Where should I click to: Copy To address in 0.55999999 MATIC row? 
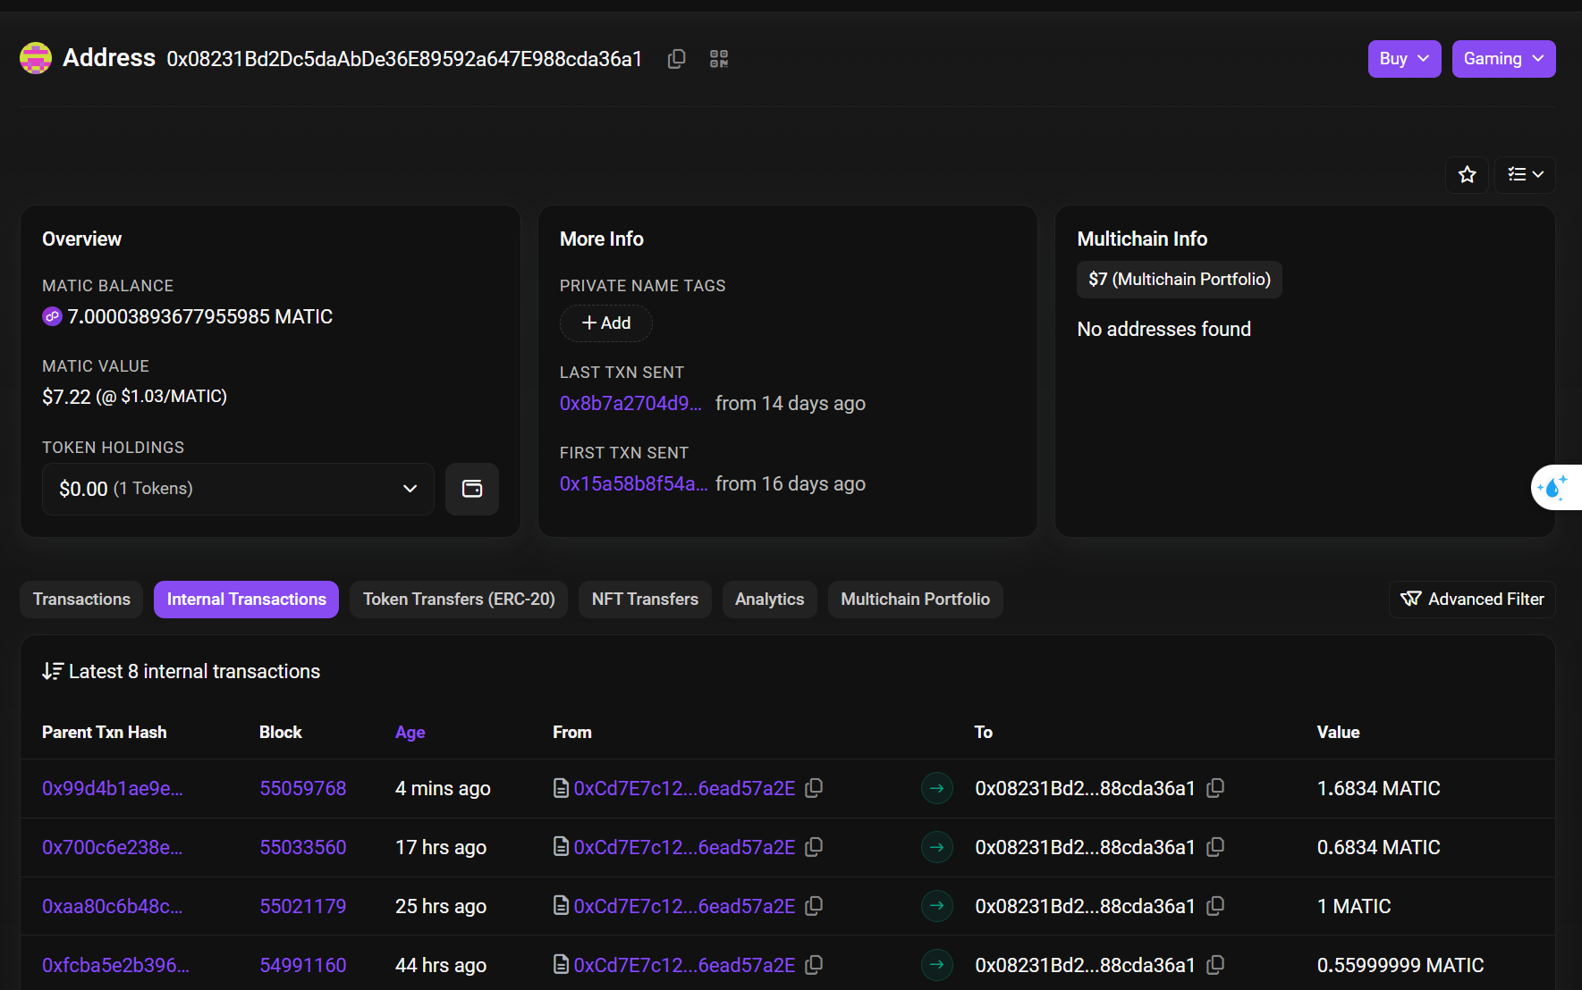(1215, 965)
